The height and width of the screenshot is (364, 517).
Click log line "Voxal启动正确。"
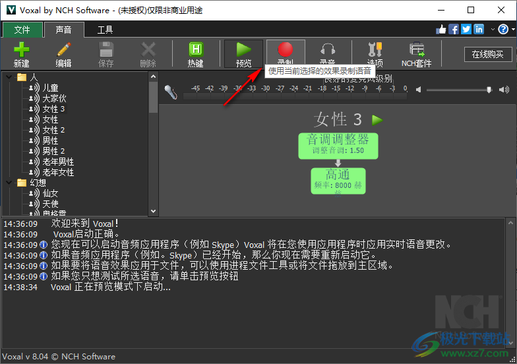tap(86, 234)
